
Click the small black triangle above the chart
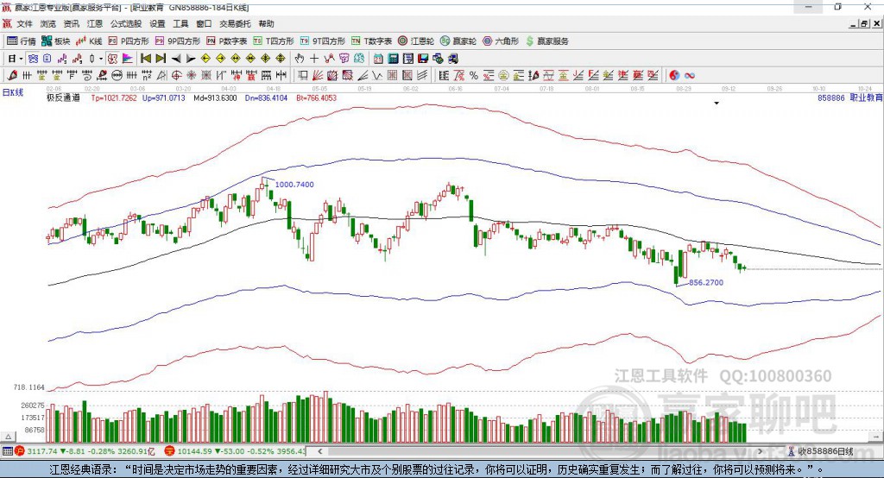tap(717, 104)
